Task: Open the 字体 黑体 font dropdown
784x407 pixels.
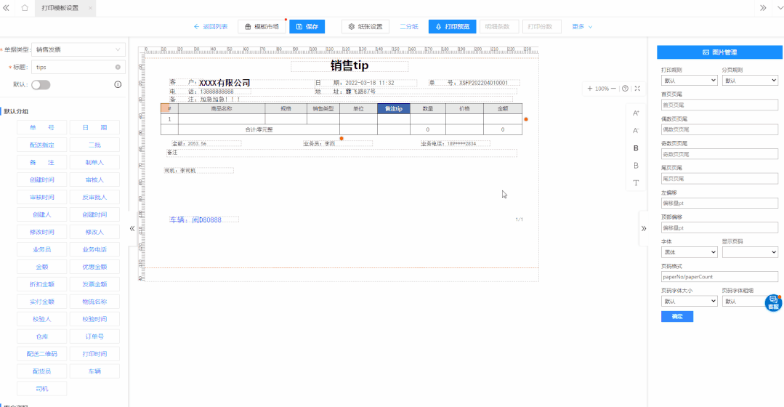Action: click(x=689, y=252)
